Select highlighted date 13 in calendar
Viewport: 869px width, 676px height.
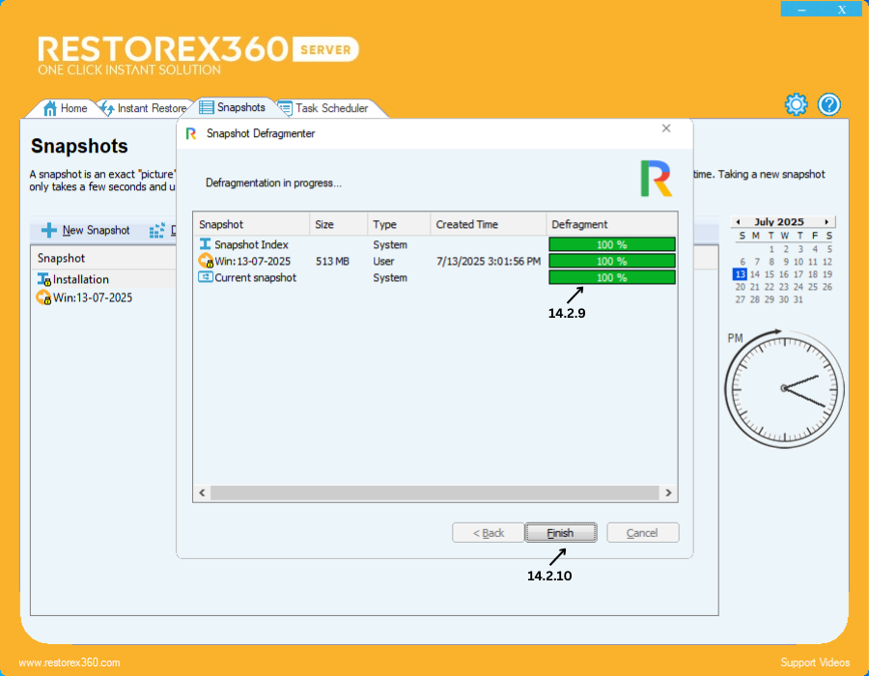740,274
